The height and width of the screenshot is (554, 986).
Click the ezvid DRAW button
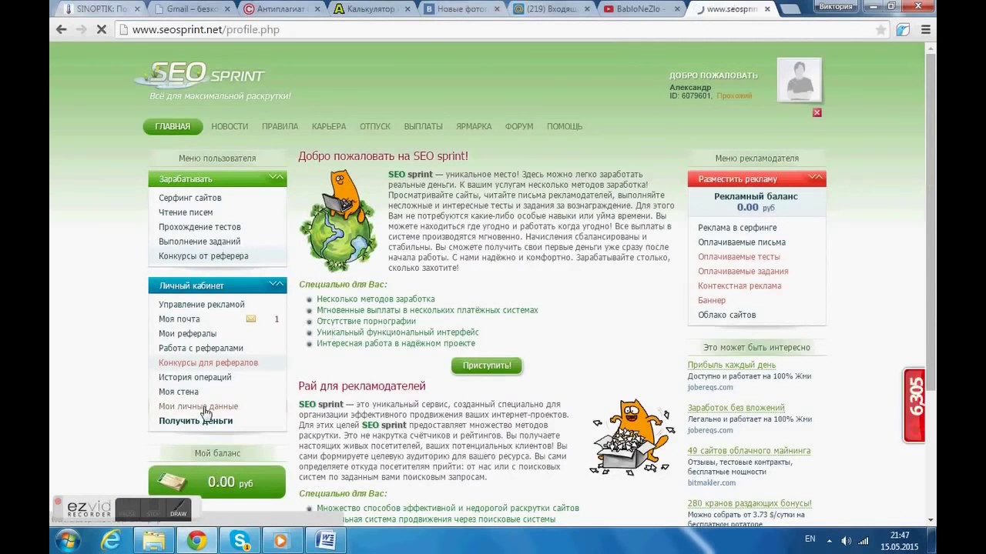pos(178,509)
